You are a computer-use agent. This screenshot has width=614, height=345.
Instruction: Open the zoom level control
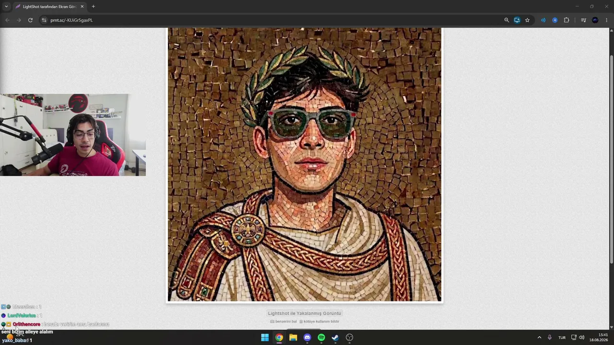click(x=507, y=20)
